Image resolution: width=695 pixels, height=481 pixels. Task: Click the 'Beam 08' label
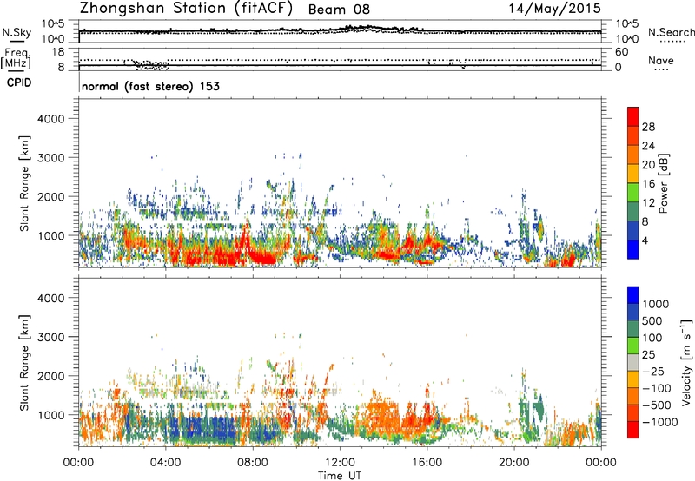[339, 10]
